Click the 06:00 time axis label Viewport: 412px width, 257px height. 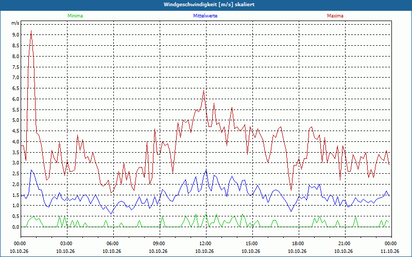click(113, 244)
